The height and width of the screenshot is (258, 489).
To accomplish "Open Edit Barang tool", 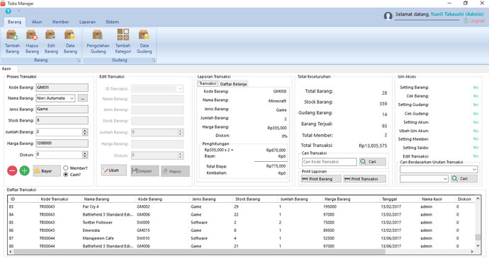I will point(51,42).
